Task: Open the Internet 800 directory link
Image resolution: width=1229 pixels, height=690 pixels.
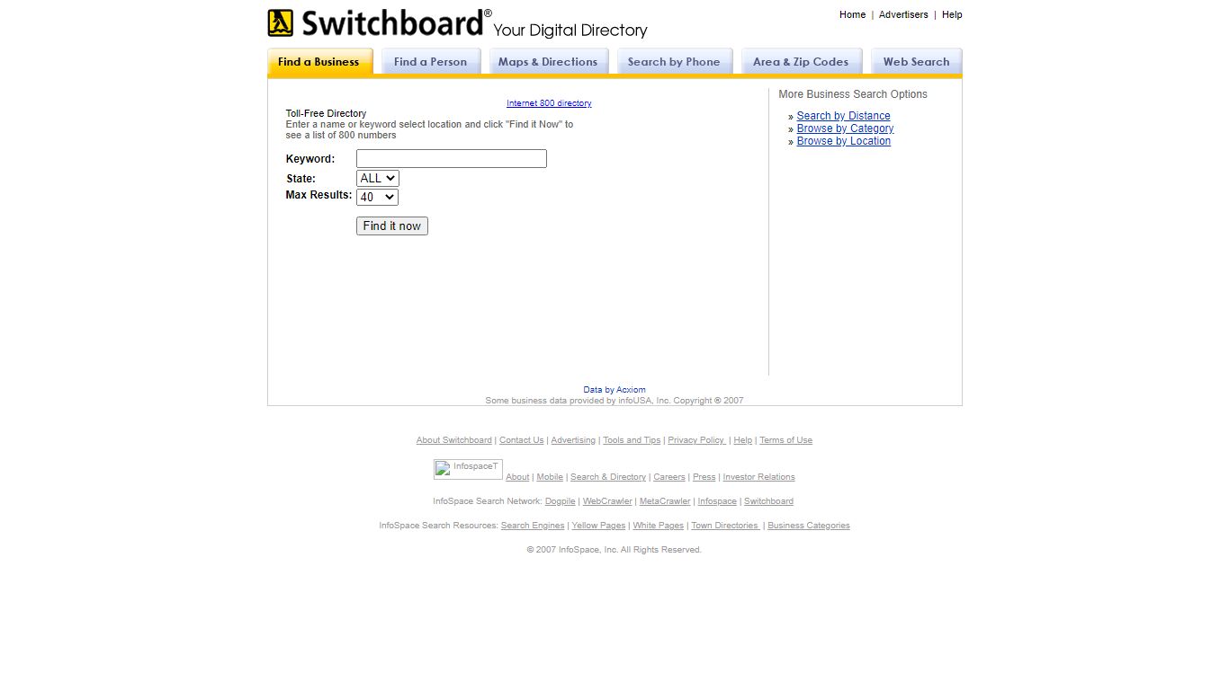Action: point(549,102)
